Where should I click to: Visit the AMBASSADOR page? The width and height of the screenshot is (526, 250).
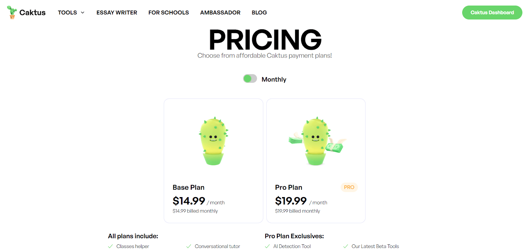click(x=220, y=12)
